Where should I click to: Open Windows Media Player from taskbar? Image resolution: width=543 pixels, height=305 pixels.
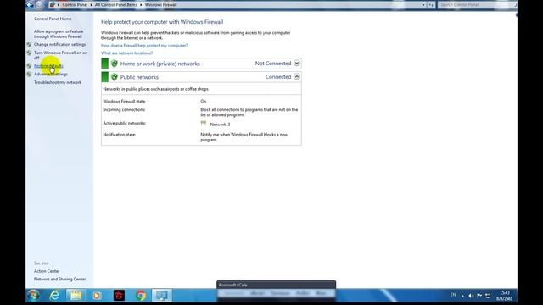click(x=98, y=296)
